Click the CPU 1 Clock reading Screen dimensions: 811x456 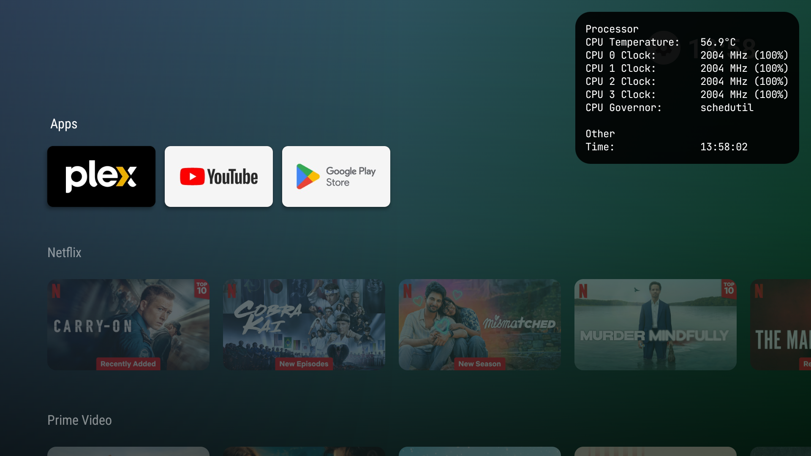click(744, 68)
